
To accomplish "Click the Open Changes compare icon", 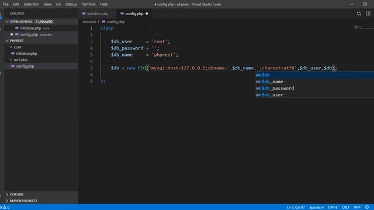I will 359,14.
